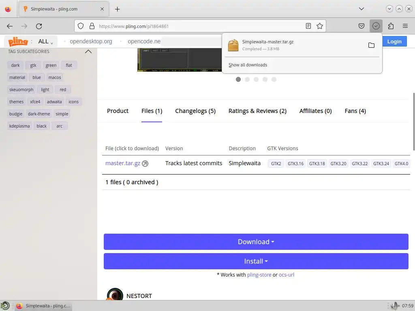The width and height of the screenshot is (415, 311).
Task: Show downloaded file in folder
Action: pyautogui.click(x=371, y=45)
